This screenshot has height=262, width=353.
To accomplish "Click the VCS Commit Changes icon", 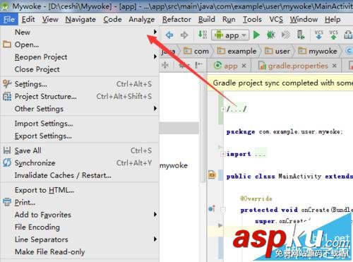I will point(333,35).
